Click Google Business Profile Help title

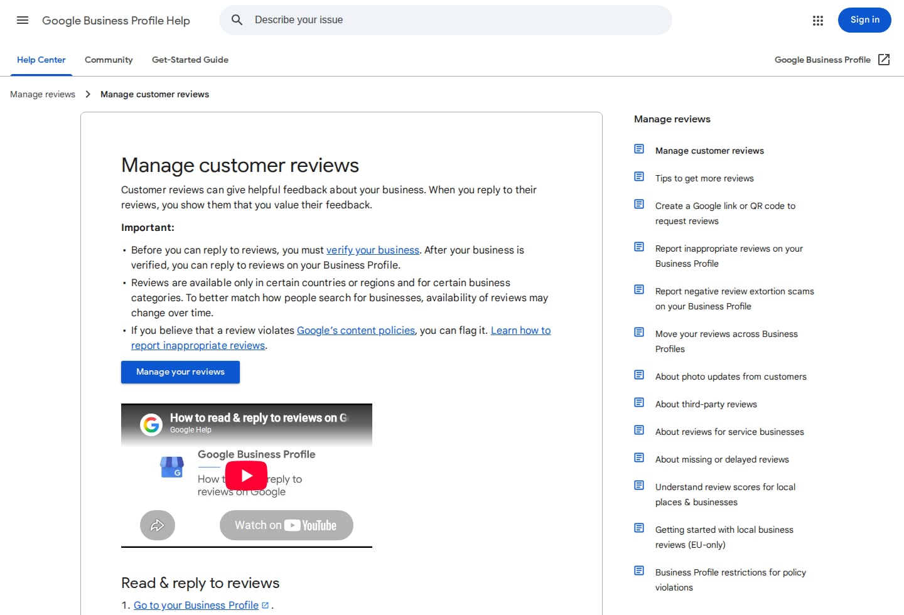tap(116, 20)
